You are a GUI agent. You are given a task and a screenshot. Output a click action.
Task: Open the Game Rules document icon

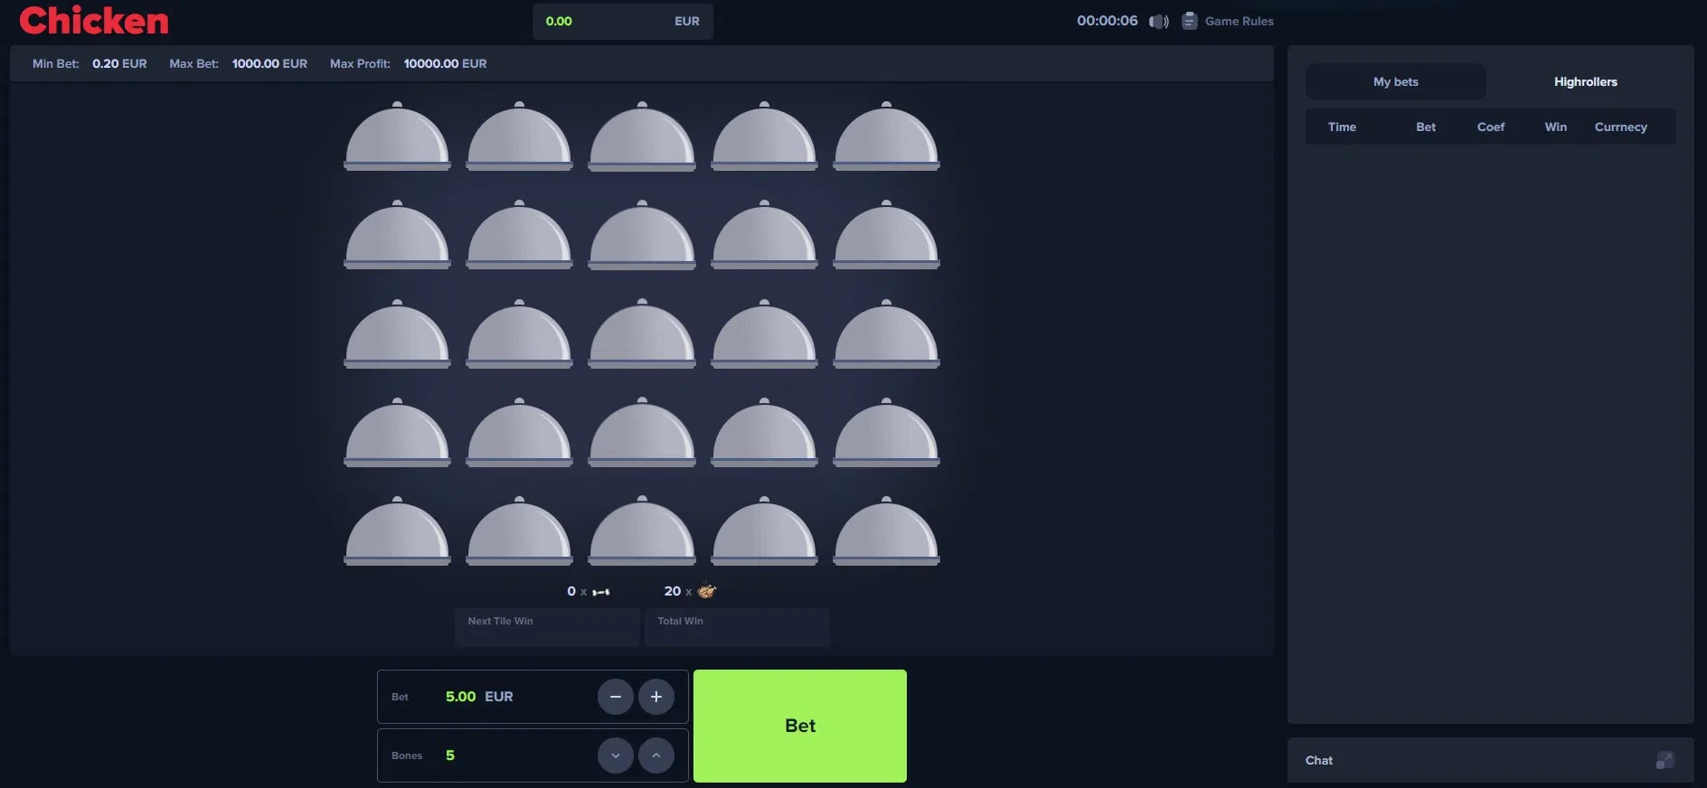click(x=1190, y=21)
